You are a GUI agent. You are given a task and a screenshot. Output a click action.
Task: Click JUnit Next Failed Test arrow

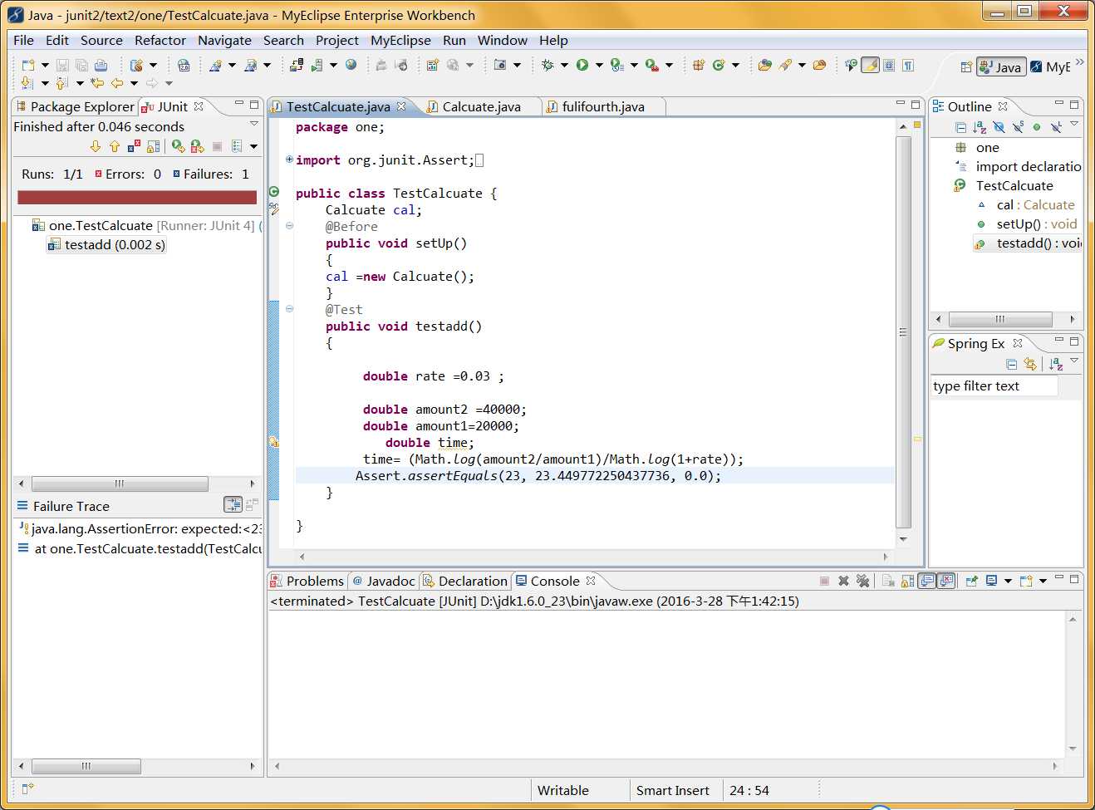tap(96, 146)
